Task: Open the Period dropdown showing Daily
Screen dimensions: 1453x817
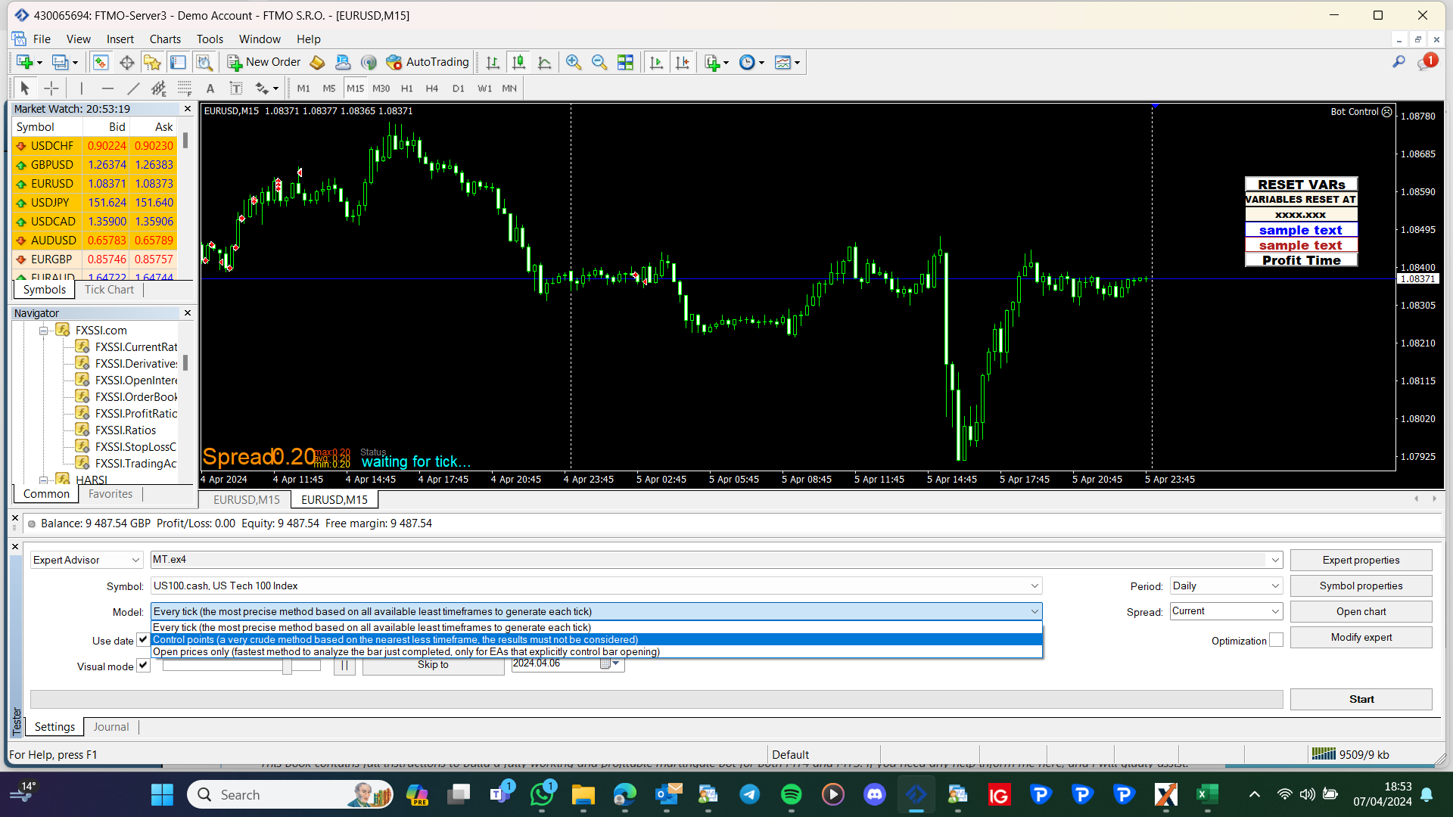Action: coord(1226,586)
